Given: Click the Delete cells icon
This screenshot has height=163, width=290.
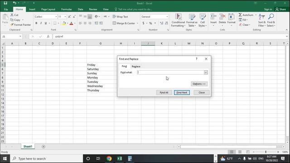Looking at the screenshot, I should pyautogui.click(x=222, y=17).
